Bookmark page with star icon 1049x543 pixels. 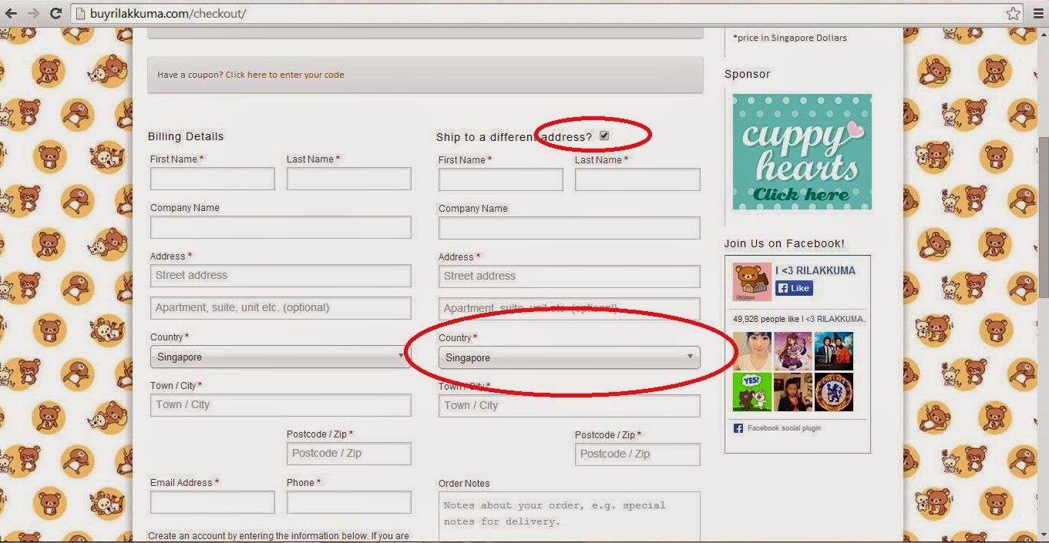click(x=1013, y=13)
